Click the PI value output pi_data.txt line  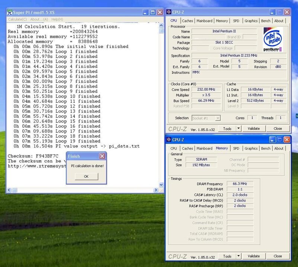(x=77, y=146)
